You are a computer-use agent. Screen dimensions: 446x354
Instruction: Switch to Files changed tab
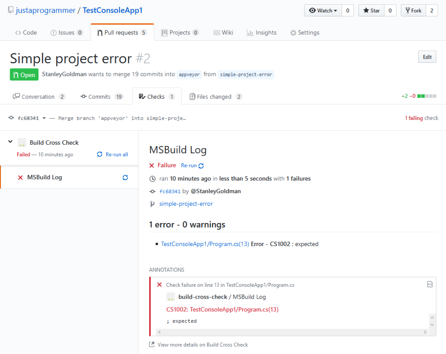click(x=216, y=96)
